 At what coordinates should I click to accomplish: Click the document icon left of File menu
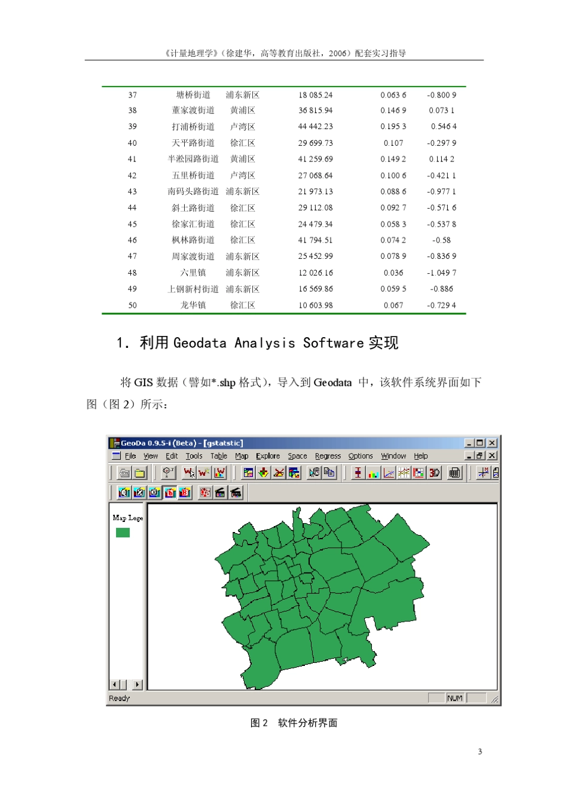tap(117, 456)
